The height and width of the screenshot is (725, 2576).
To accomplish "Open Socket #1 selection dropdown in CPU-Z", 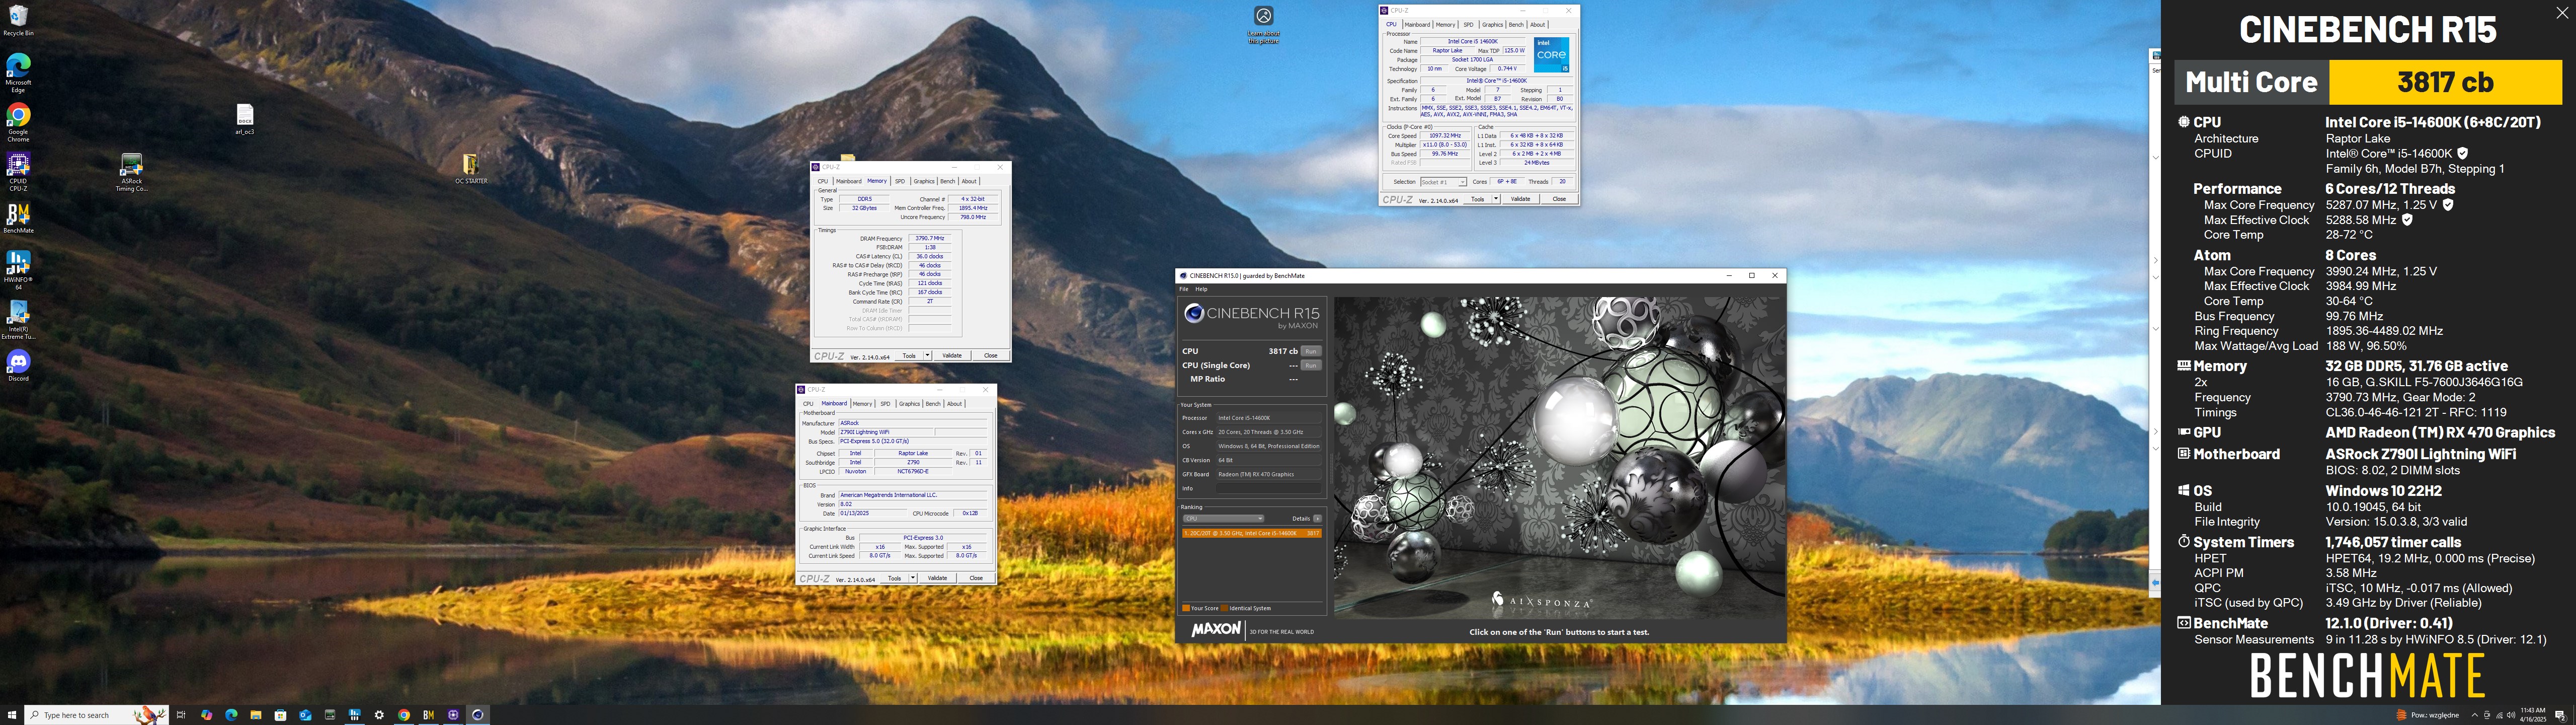I will [x=1443, y=182].
